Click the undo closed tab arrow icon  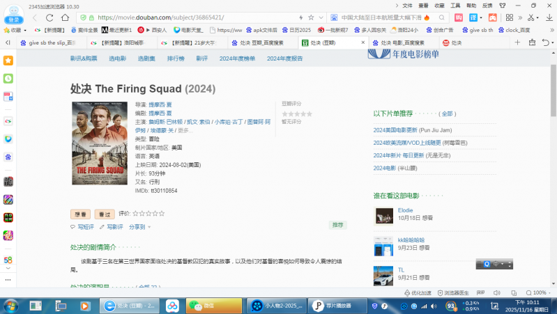click(x=546, y=42)
